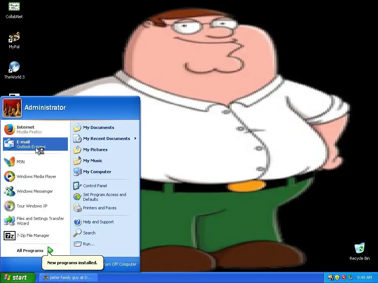378x283 pixels.
Task: Open Windows Media Player
Action: 35,177
